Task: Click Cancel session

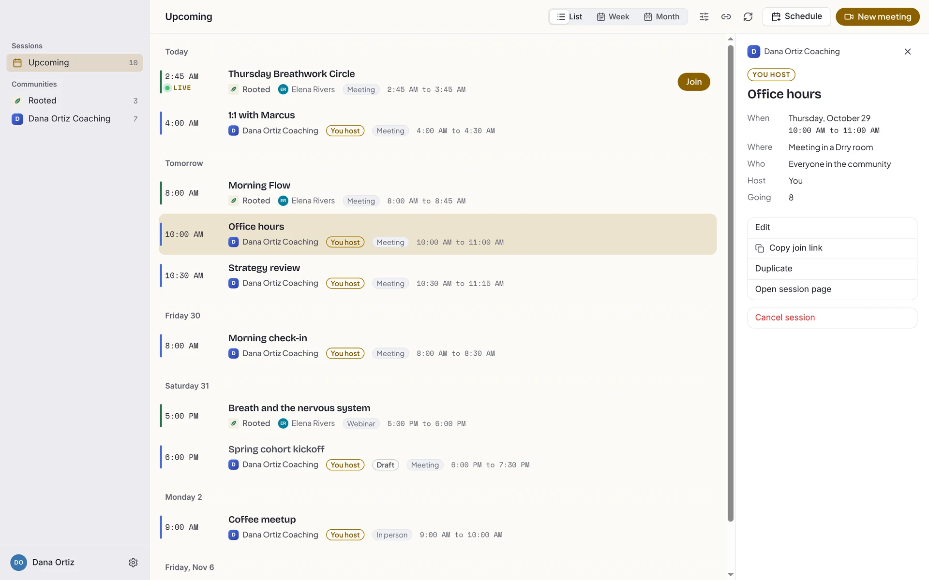Action: pos(832,318)
